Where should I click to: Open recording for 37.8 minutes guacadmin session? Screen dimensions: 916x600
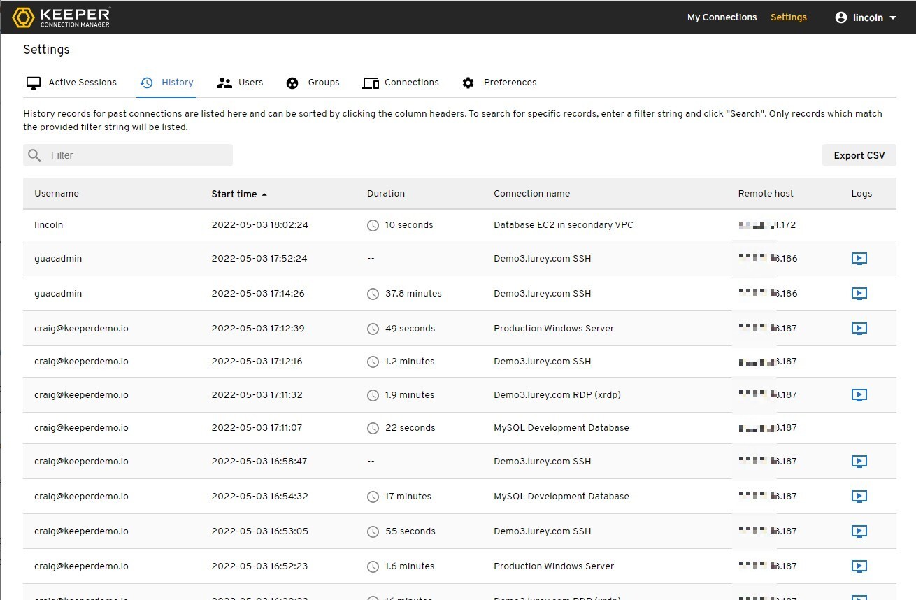pyautogui.click(x=859, y=294)
